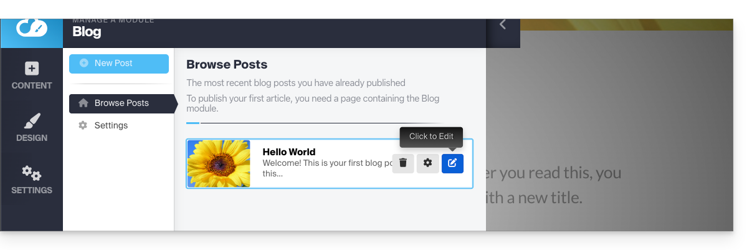
Task: Open the Design paintbrush icon
Action: pyautogui.click(x=32, y=120)
